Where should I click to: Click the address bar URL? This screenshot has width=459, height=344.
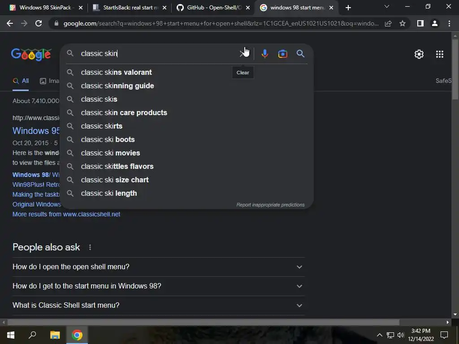click(x=221, y=23)
